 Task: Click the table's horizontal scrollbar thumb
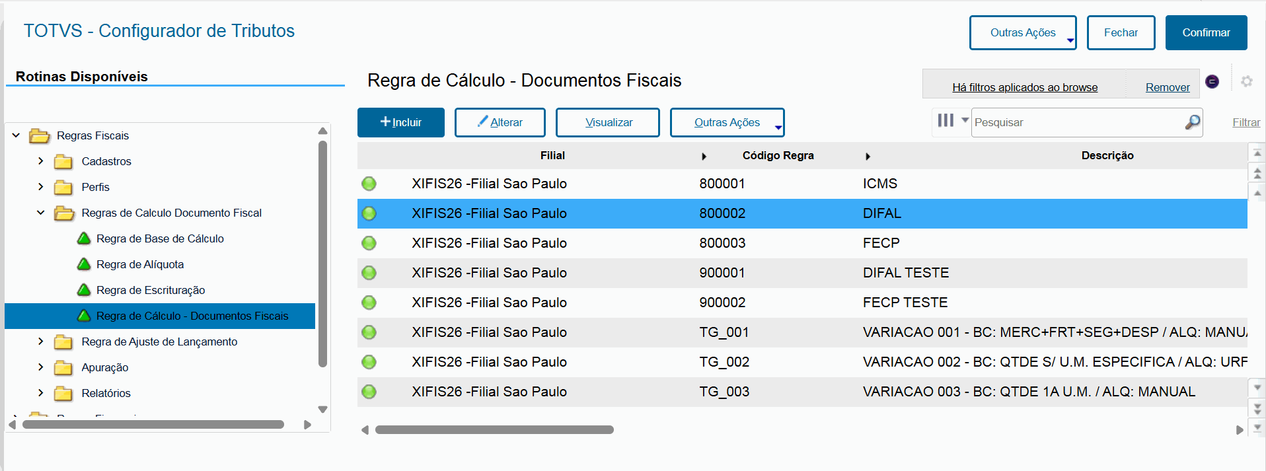(494, 430)
